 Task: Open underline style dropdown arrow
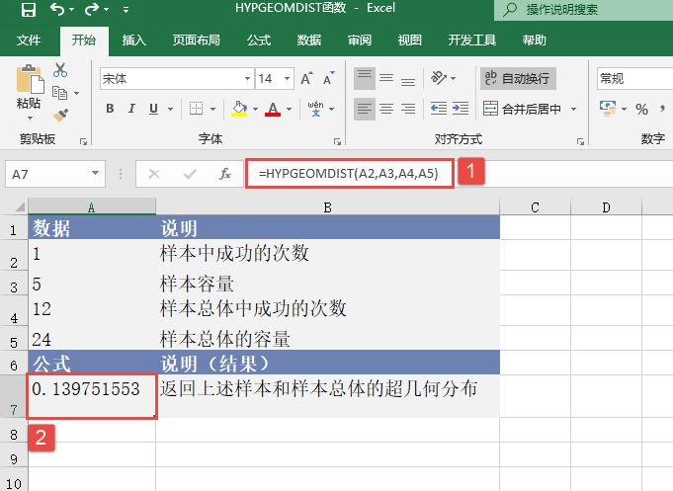[x=170, y=109]
